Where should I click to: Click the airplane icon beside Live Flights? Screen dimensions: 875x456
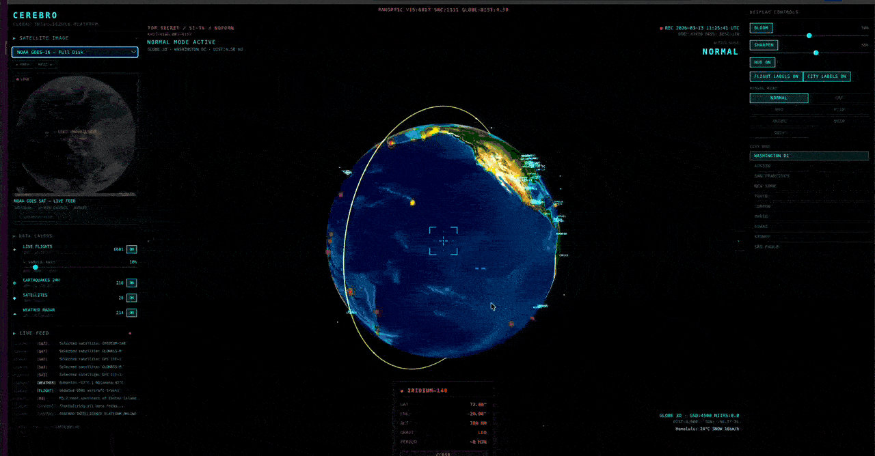tap(14, 249)
